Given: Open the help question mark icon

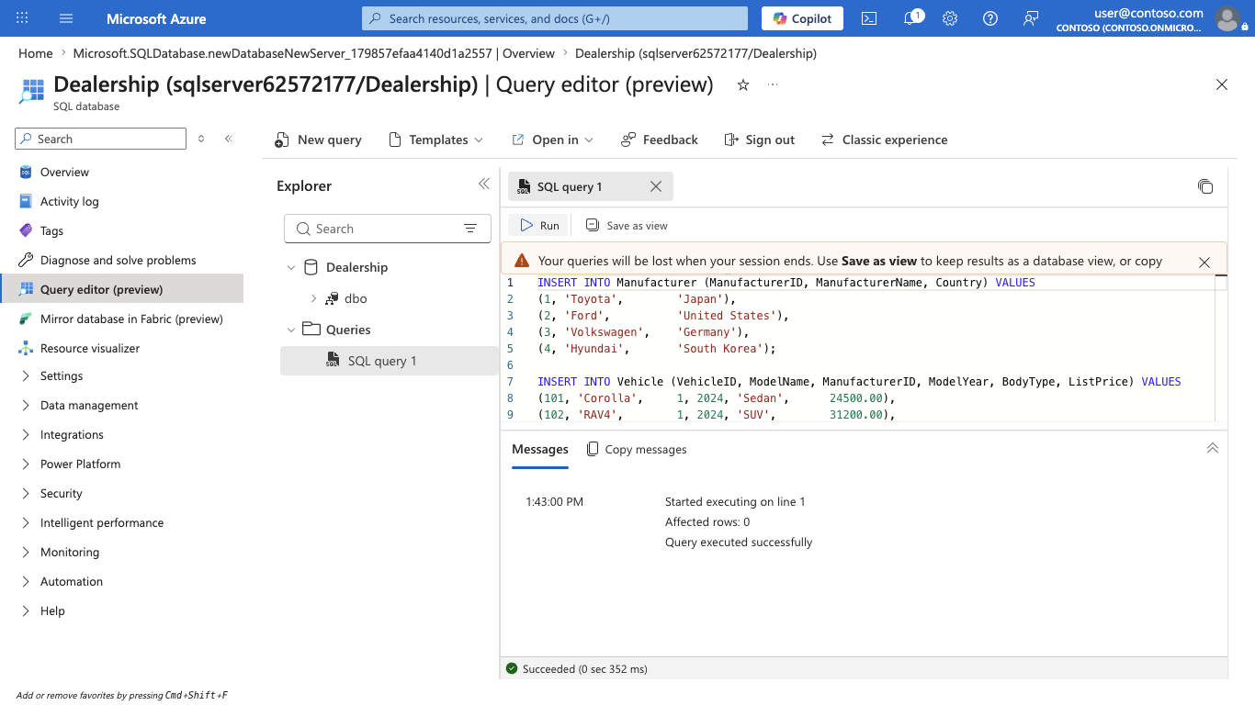Looking at the screenshot, I should coord(990,18).
